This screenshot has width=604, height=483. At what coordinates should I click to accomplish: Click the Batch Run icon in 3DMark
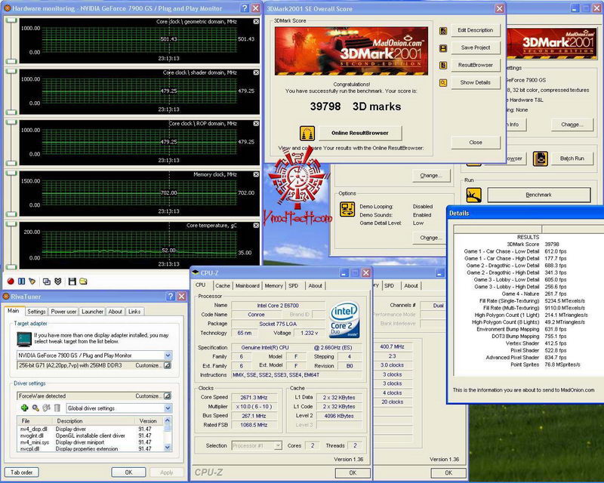(541, 158)
